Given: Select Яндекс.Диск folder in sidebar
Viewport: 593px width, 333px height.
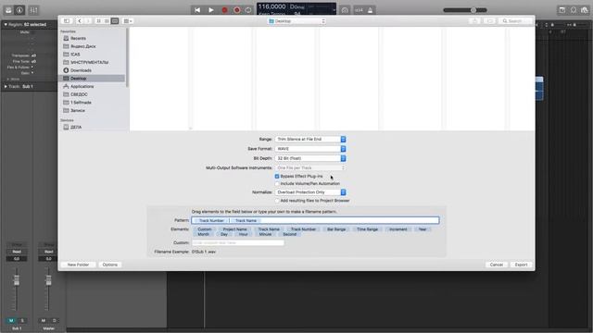Looking at the screenshot, I should [82, 46].
